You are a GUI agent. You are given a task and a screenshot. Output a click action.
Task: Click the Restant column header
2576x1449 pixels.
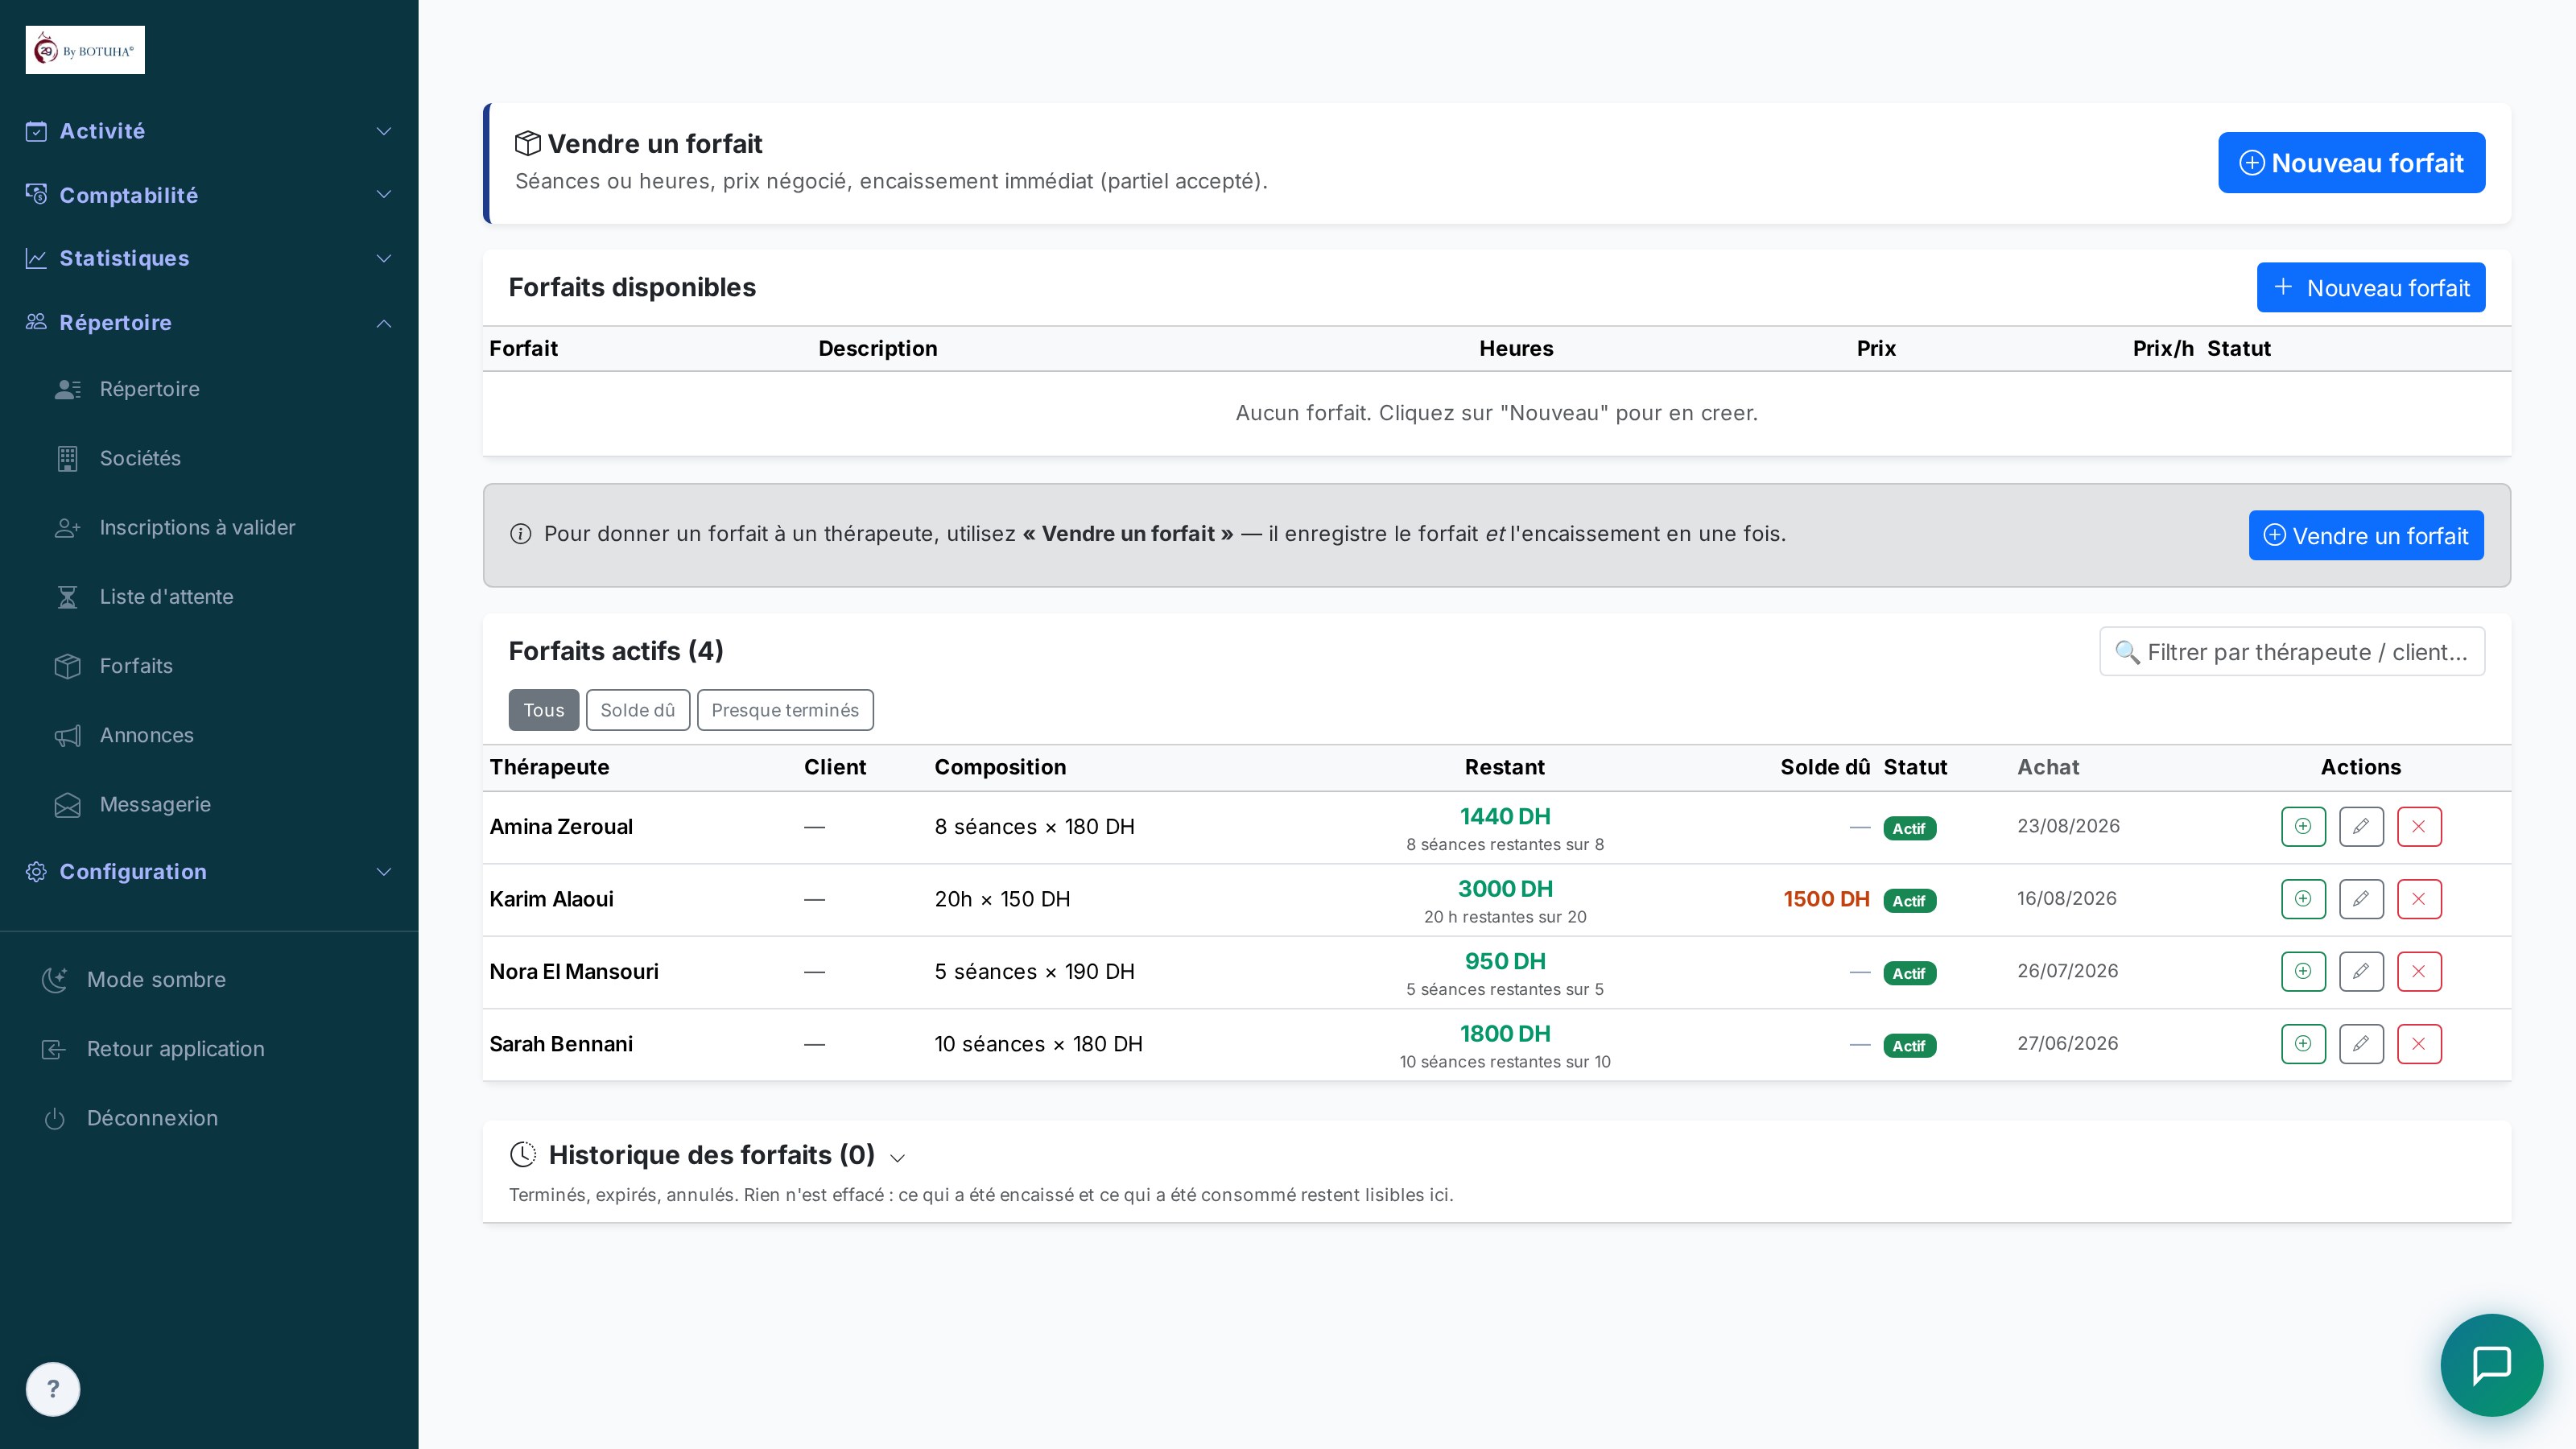tap(1504, 767)
